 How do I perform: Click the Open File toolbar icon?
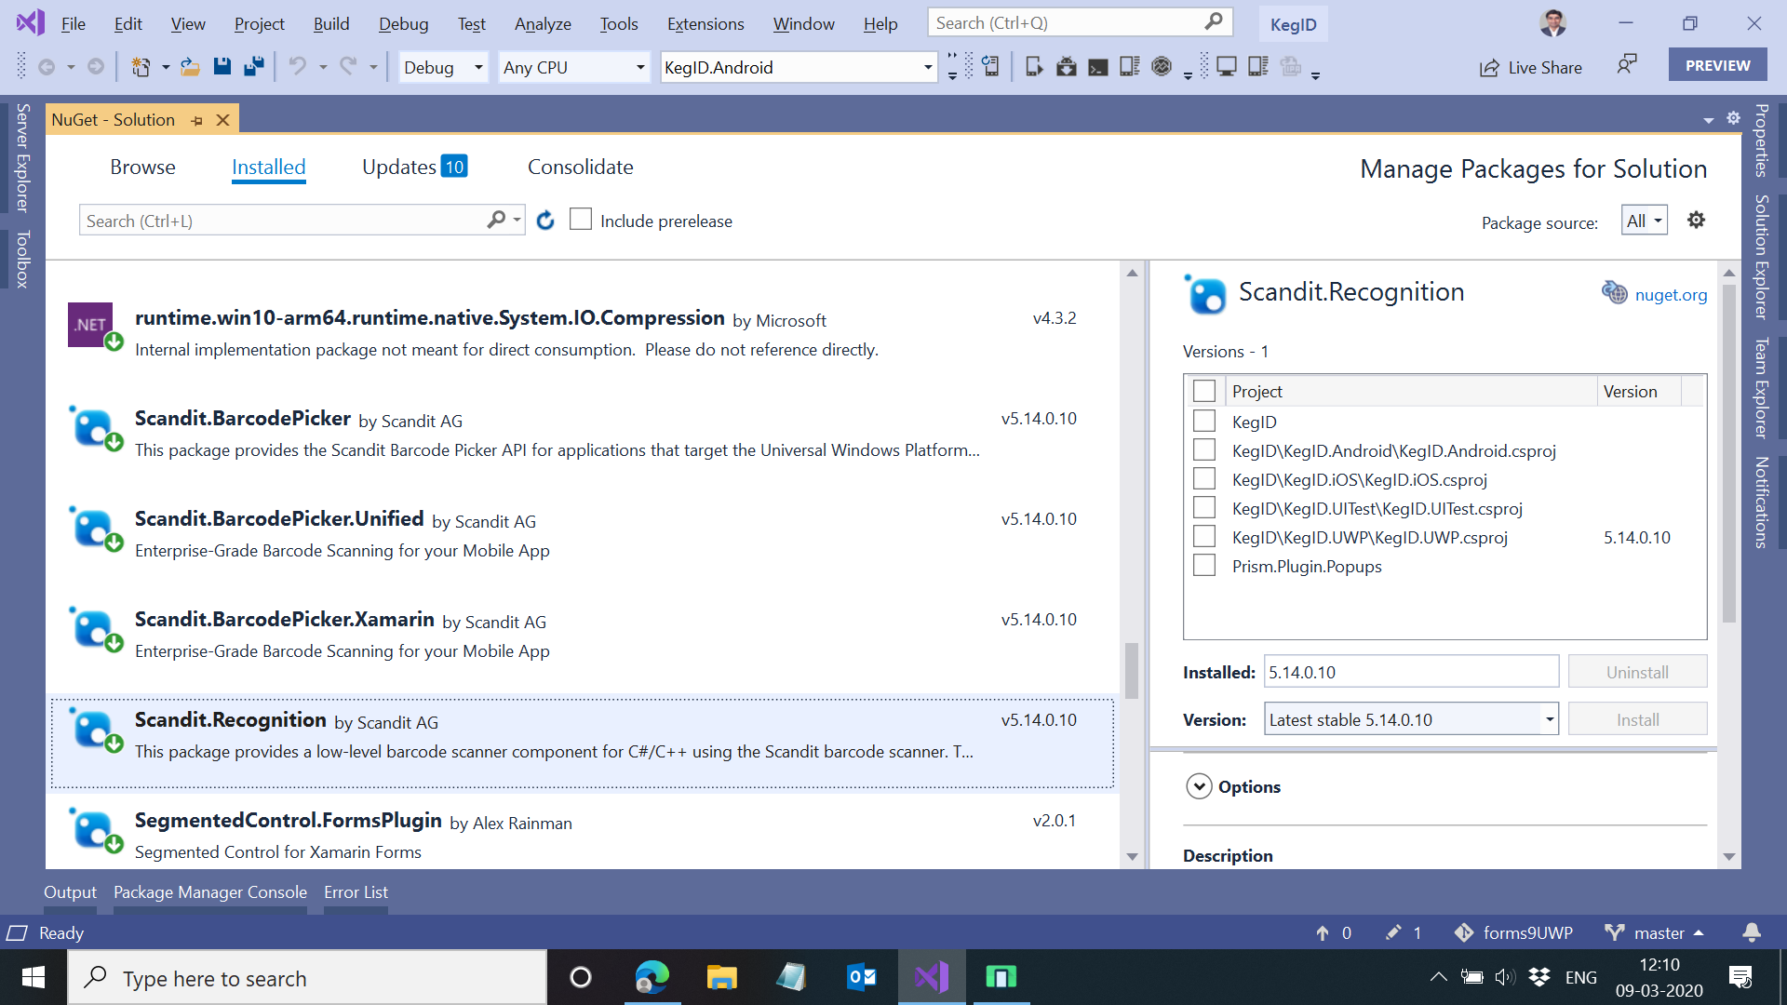coord(190,66)
